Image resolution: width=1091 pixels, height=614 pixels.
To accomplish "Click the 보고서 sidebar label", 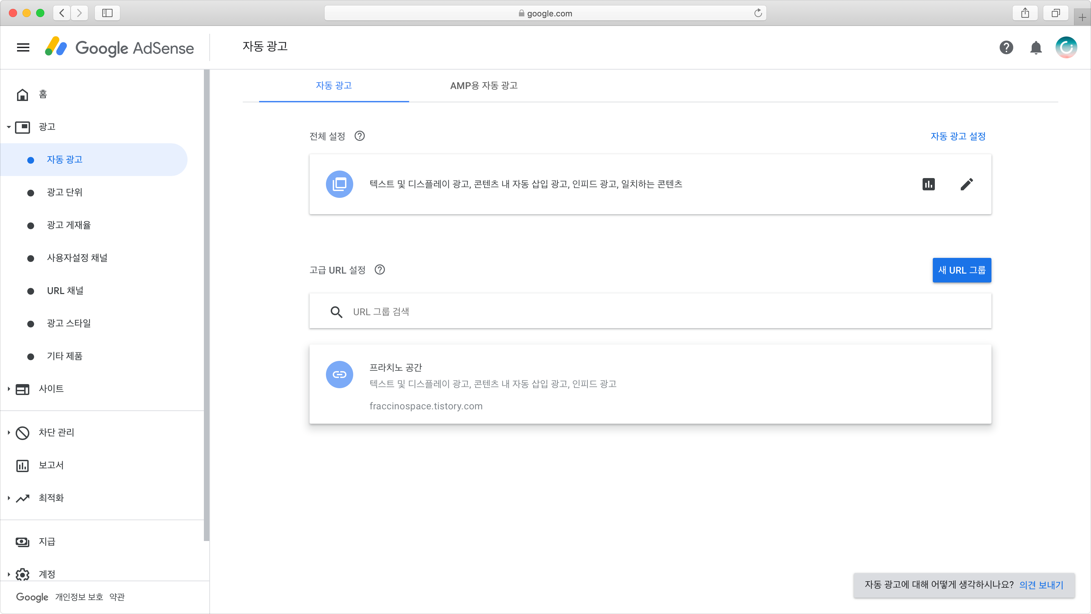I will (51, 466).
